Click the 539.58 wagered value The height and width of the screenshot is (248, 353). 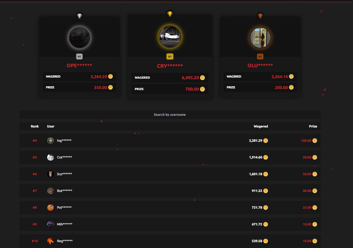click(x=257, y=241)
